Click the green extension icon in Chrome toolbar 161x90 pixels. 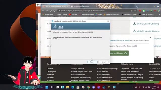point(144,10)
